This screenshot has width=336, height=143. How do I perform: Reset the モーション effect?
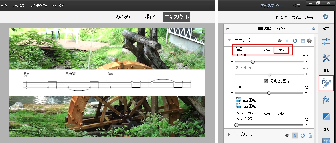tap(295, 41)
